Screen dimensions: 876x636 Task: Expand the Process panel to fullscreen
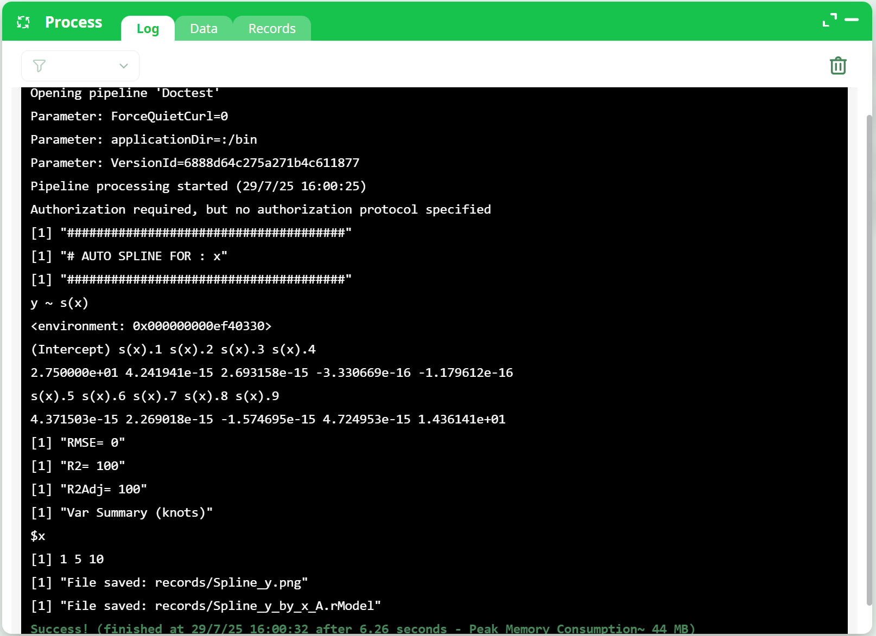click(829, 20)
